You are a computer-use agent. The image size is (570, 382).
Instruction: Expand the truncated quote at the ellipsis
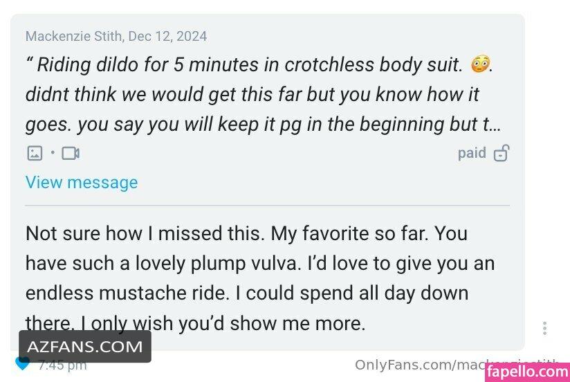coord(495,125)
